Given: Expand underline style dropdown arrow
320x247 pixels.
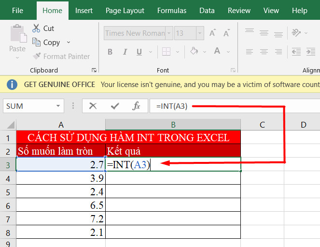Looking at the screenshot, I should [151, 52].
